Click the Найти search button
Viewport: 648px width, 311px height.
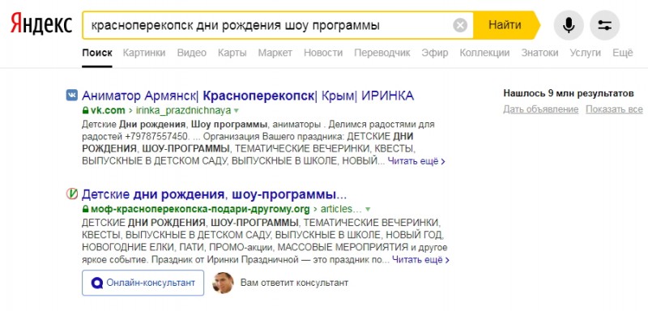505,25
